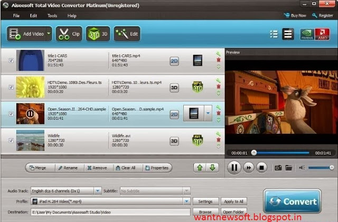Screen dimensions: 338x222
Task: Uncheck the Wildlife video checkbox
Action: (11, 140)
